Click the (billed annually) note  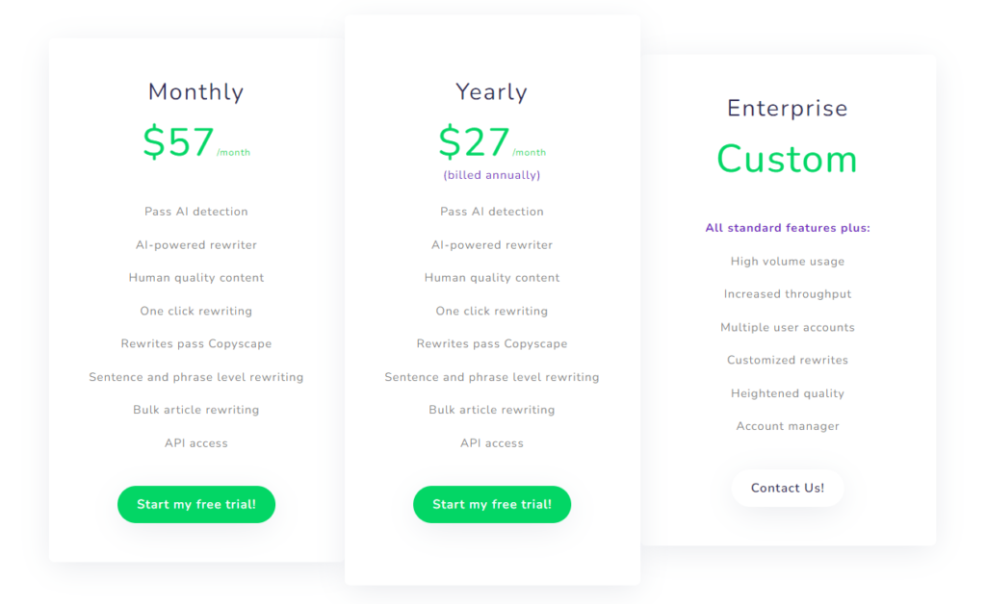492,175
